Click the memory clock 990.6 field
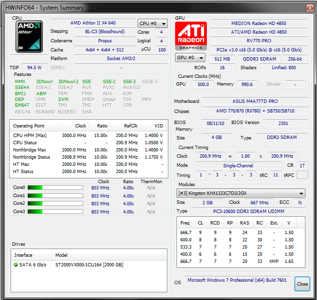This screenshot has width=317, height=300. tap(247, 84)
